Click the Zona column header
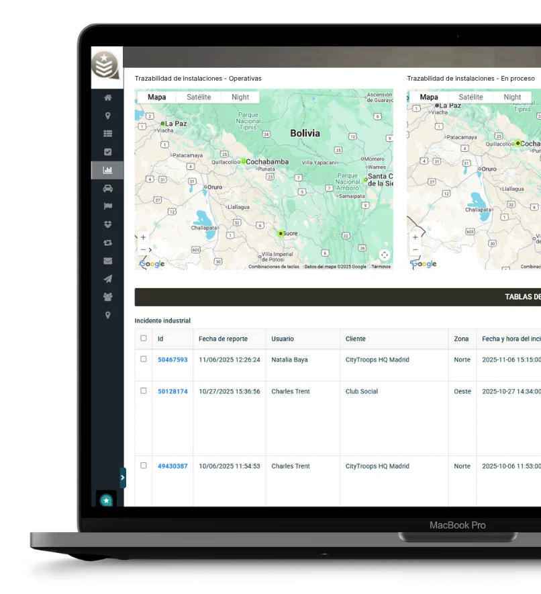This screenshot has width=541, height=594. click(461, 339)
